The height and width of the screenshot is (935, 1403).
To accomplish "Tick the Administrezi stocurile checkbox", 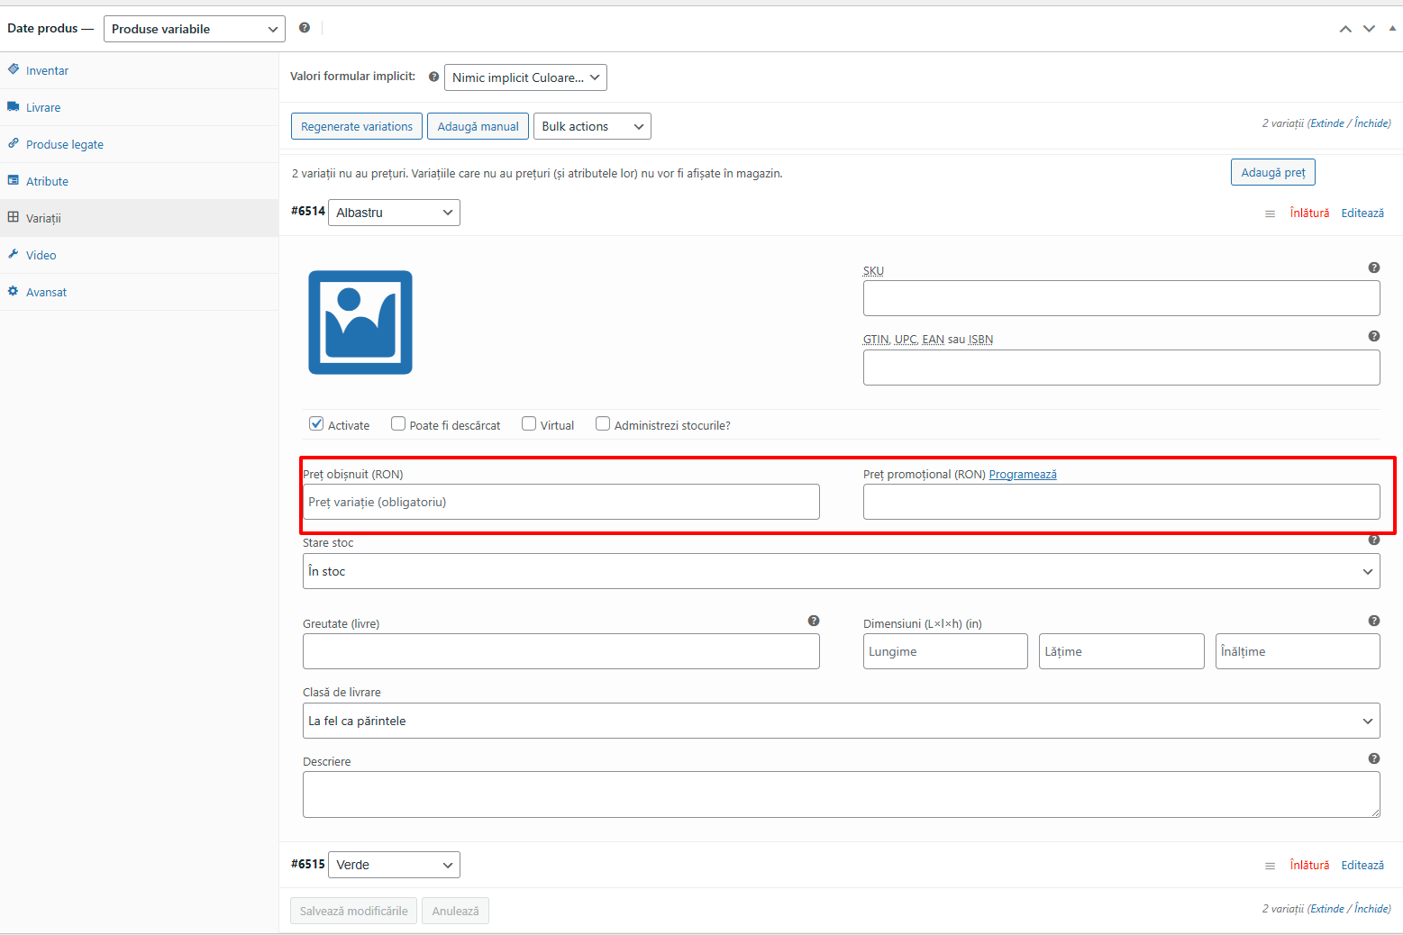I will pyautogui.click(x=603, y=424).
